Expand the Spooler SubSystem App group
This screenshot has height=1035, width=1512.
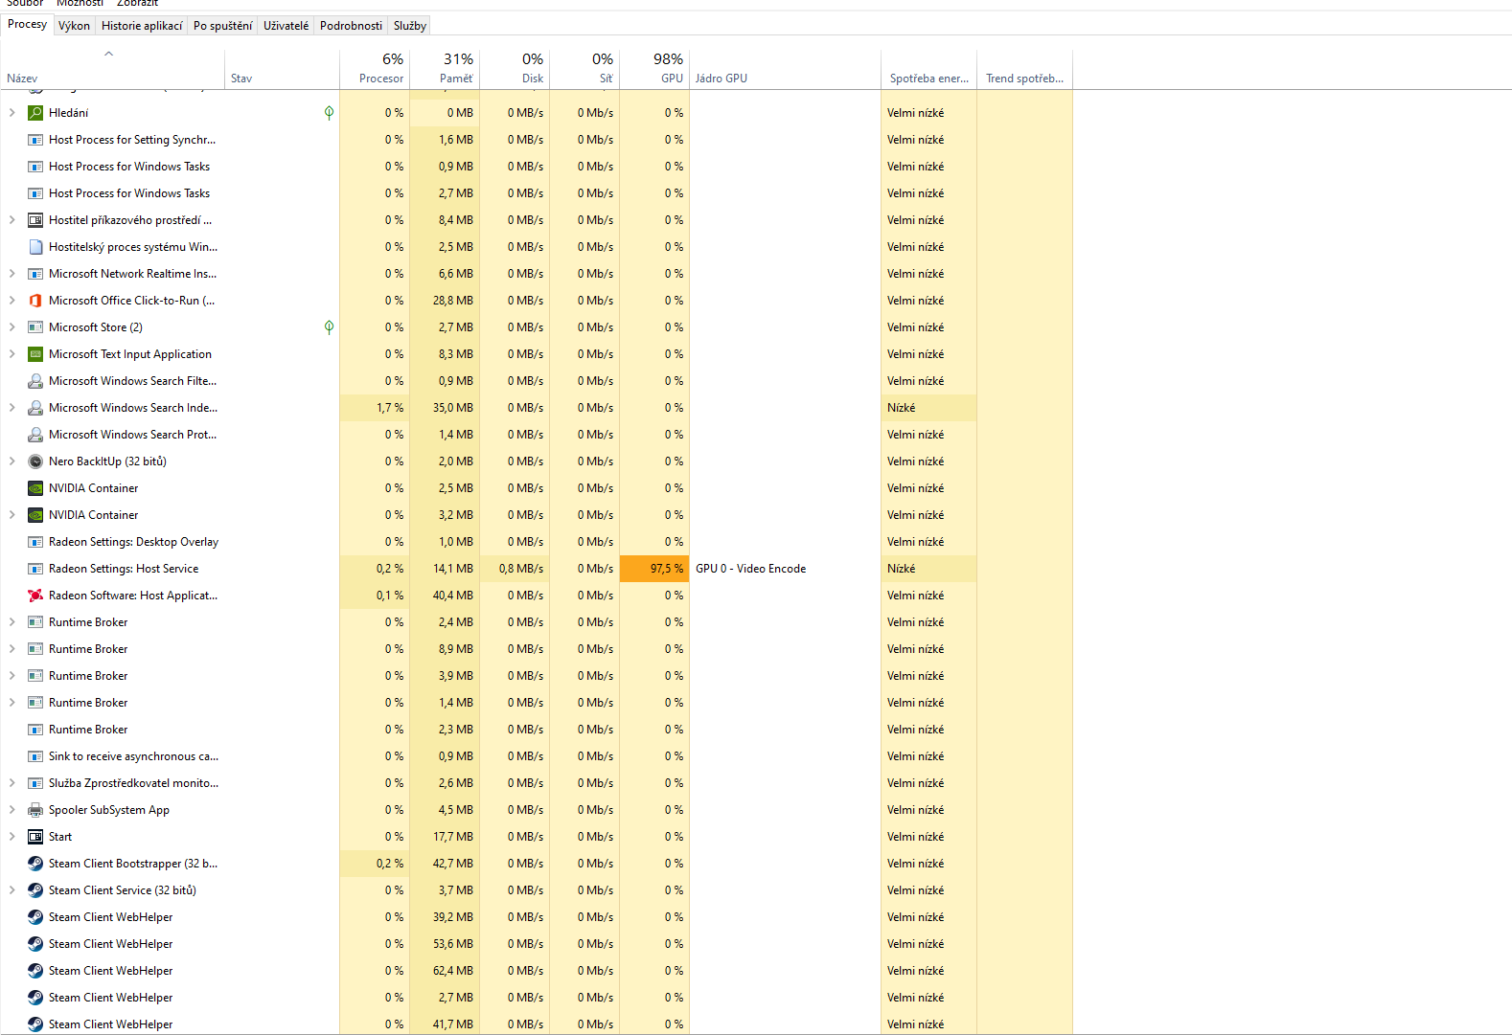pos(11,810)
